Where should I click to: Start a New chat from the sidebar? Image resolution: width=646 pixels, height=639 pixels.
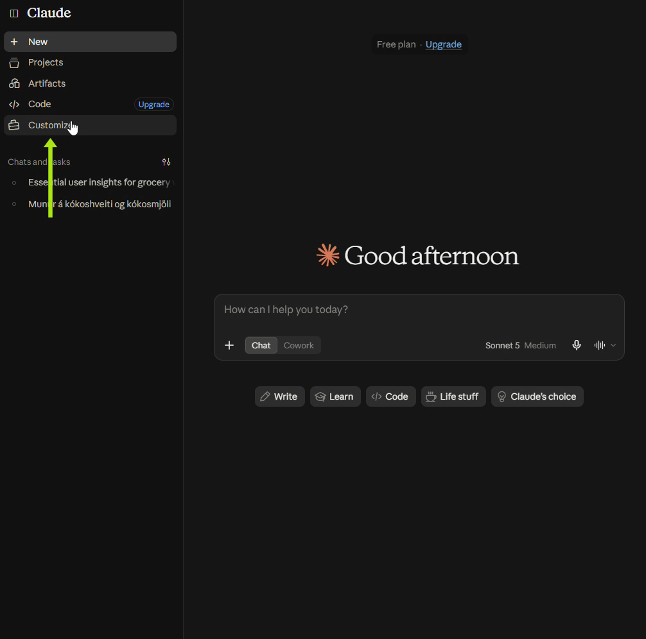[x=91, y=42]
